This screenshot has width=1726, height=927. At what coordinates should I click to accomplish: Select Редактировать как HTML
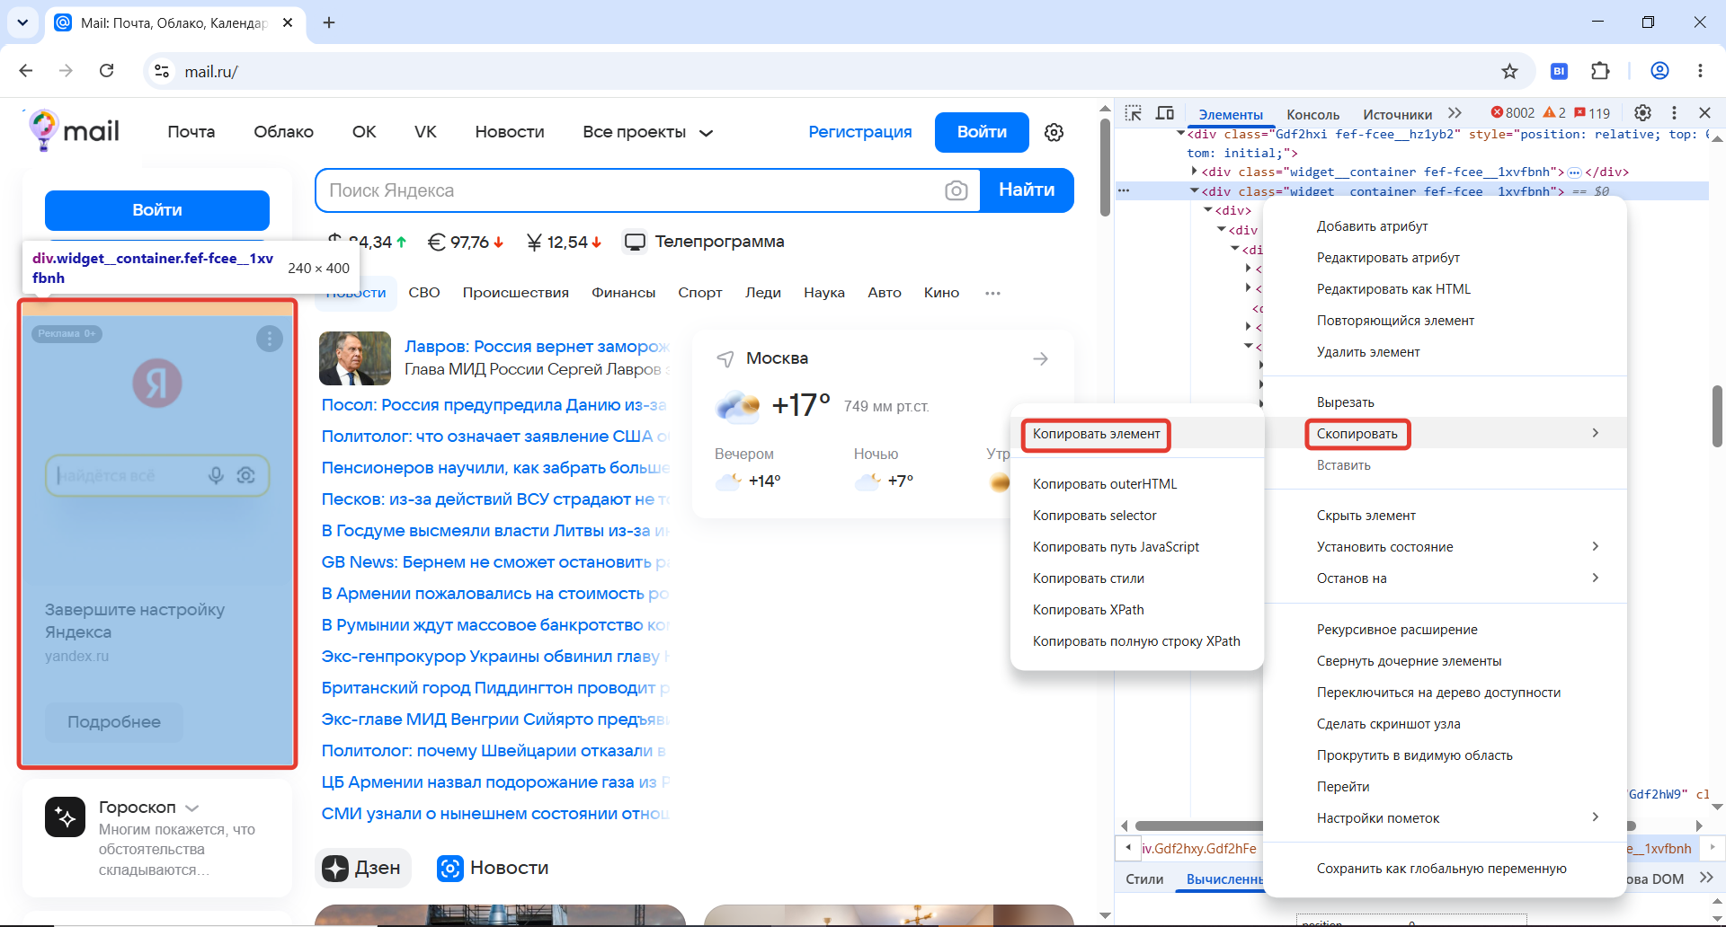pyautogui.click(x=1445, y=288)
